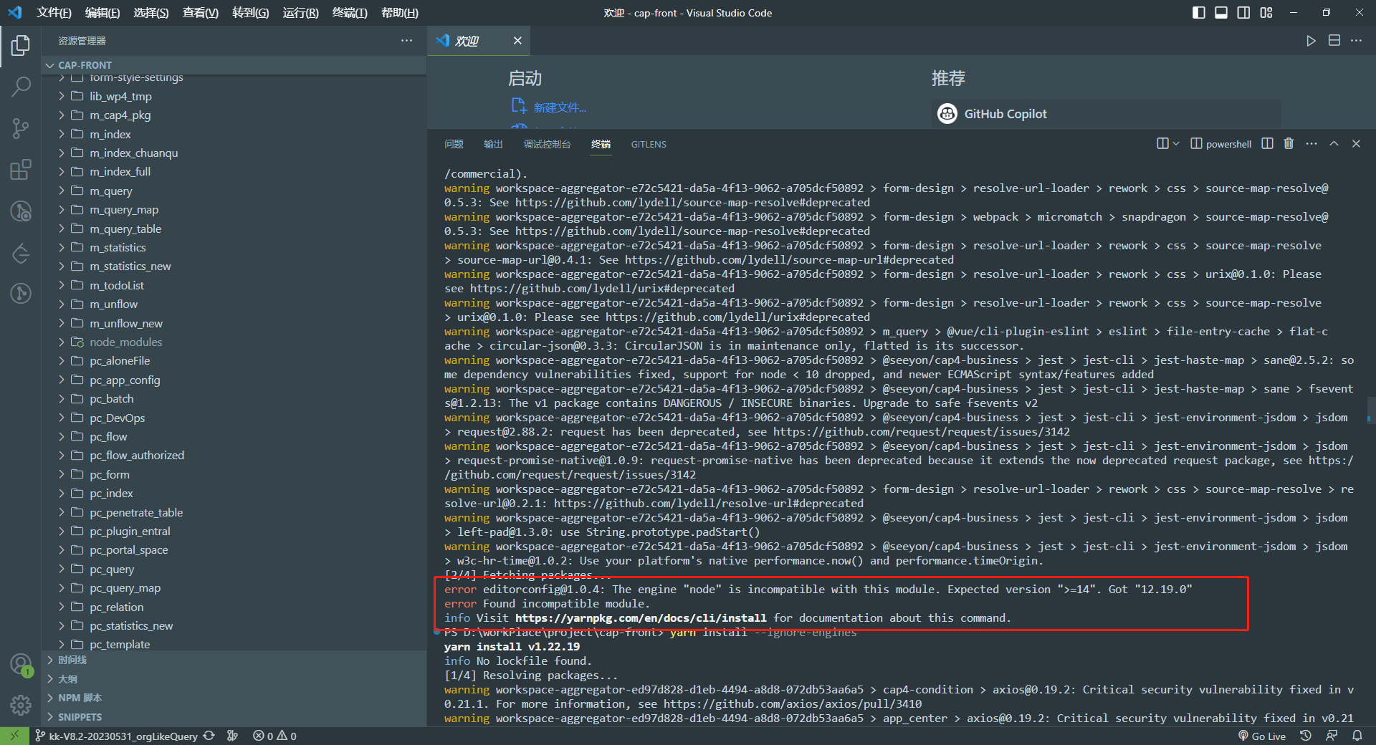The width and height of the screenshot is (1376, 745).
Task: Open the Search view in activity bar
Action: [x=21, y=87]
